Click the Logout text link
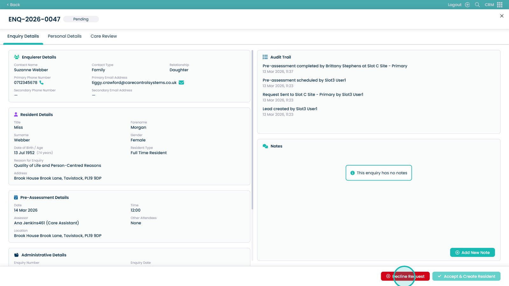 (454, 5)
